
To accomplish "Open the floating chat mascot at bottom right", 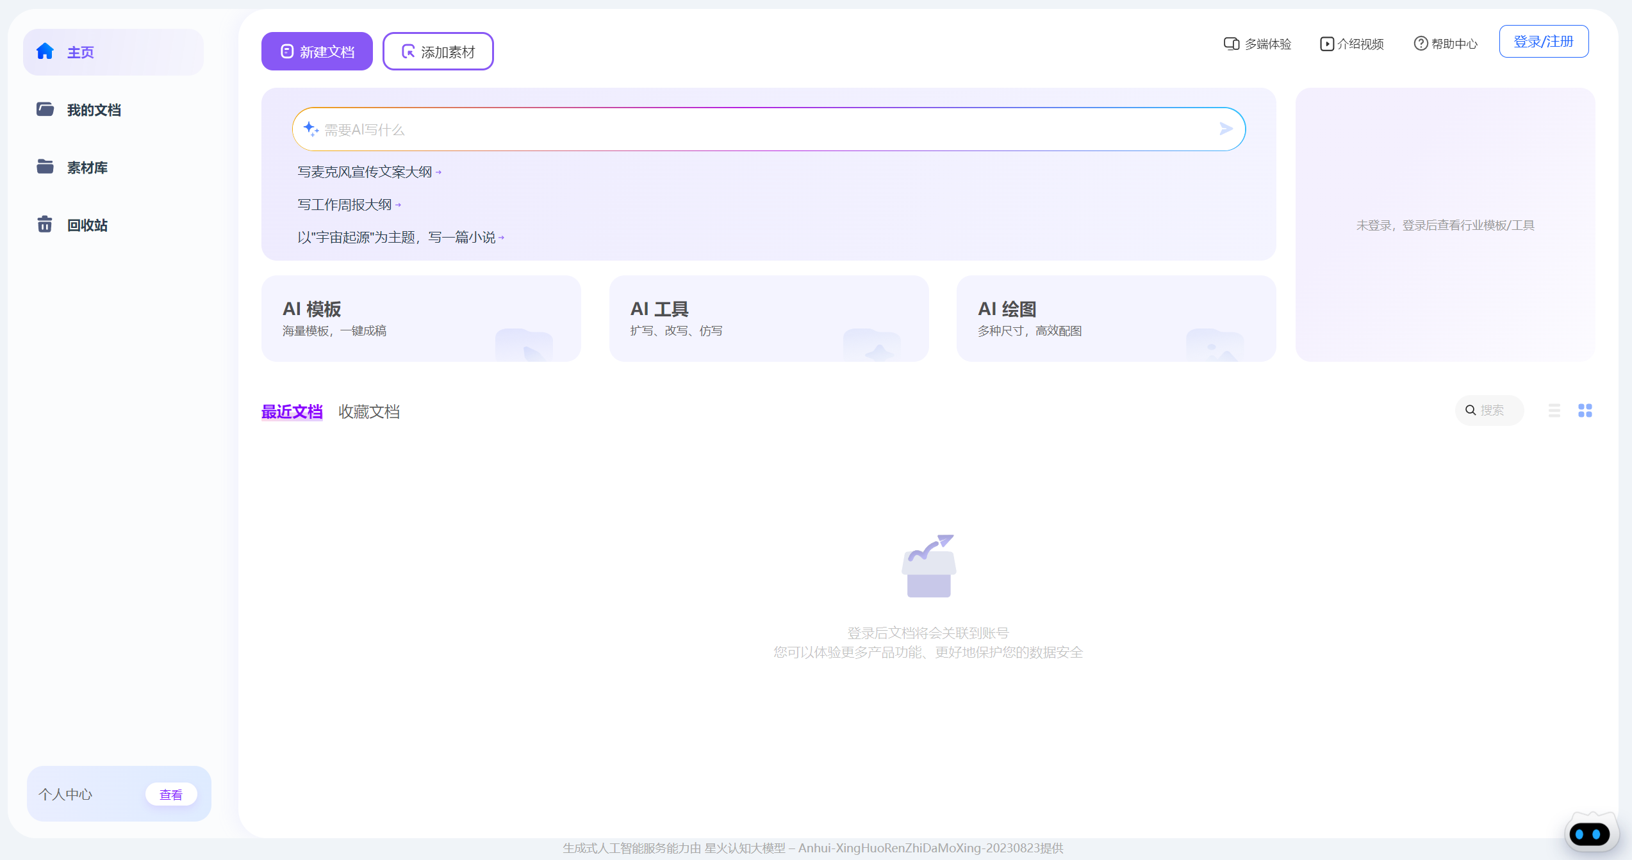I will tap(1590, 832).
